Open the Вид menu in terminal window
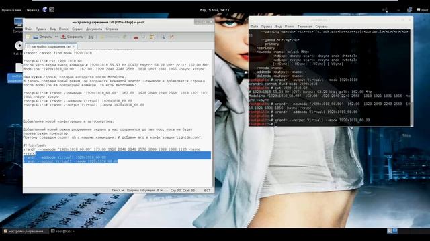The image size is (430, 241). pyautogui.click(x=278, y=27)
